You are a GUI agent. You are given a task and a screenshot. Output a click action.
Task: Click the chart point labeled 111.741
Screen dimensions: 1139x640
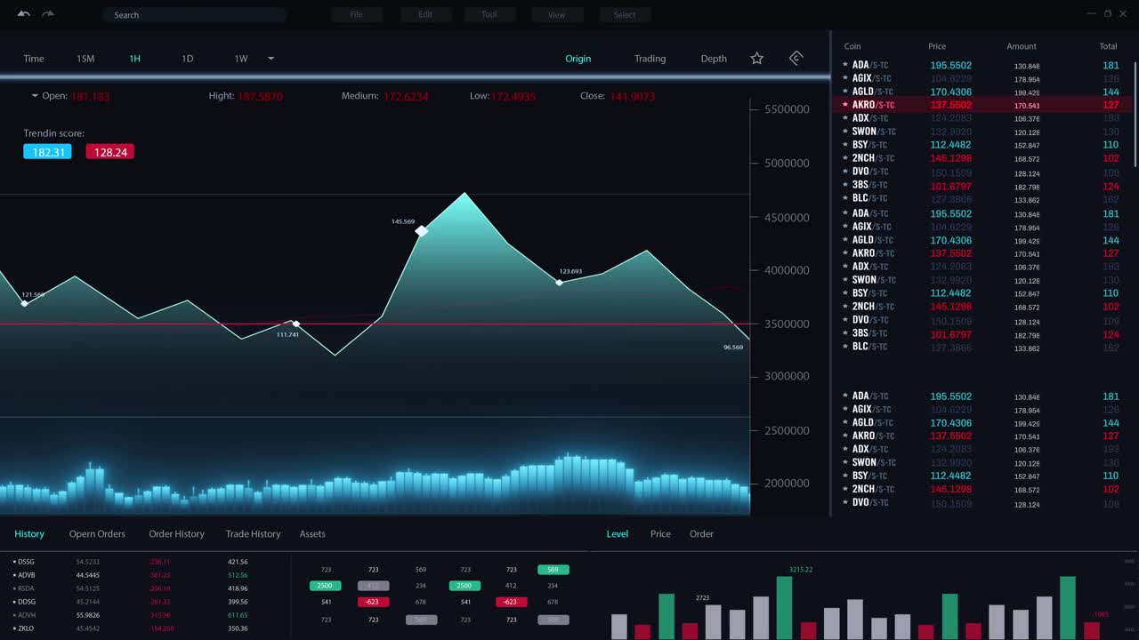point(296,324)
